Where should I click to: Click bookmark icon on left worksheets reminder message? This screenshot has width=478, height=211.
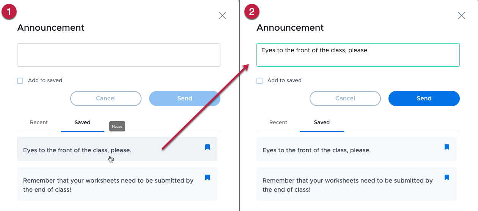pos(208,178)
